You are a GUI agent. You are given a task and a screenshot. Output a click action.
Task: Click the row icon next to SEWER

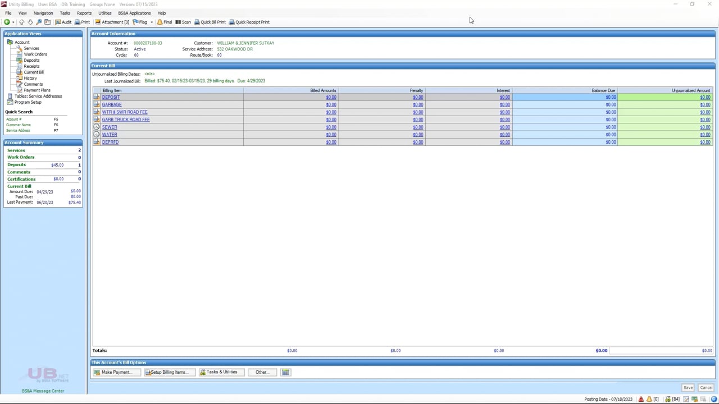tap(97, 127)
